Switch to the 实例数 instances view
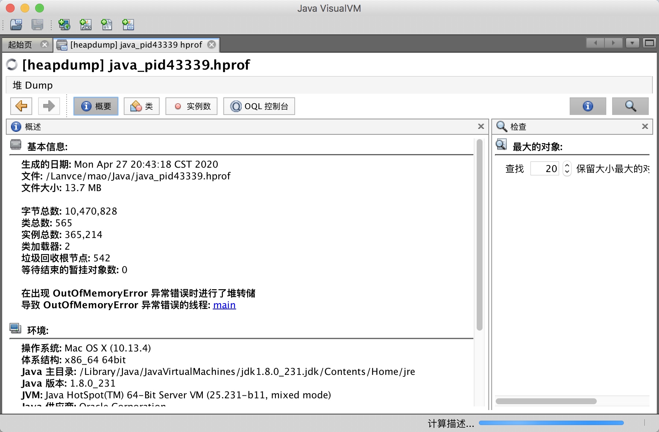This screenshot has height=432, width=659. point(191,106)
